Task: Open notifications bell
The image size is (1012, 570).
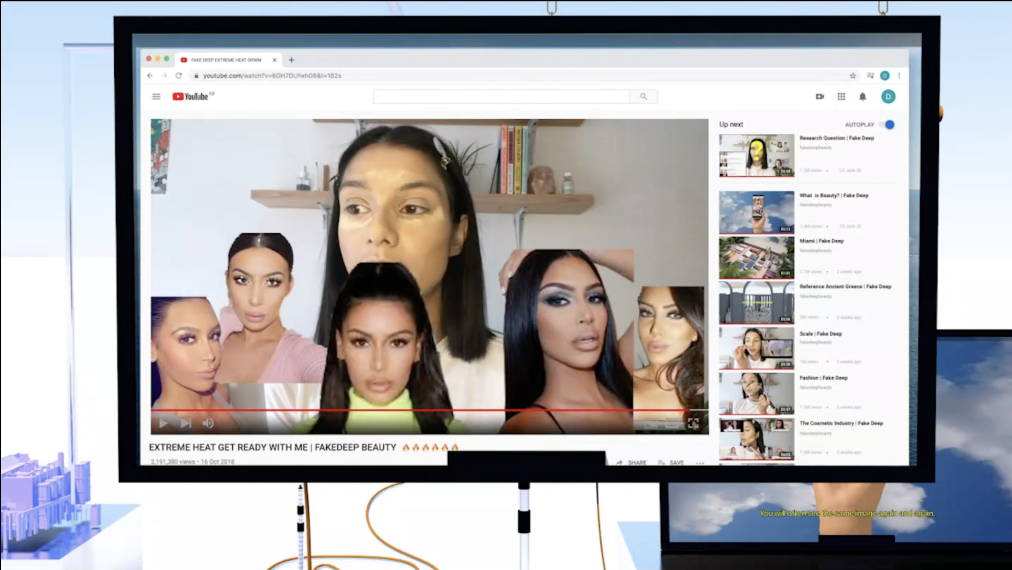Action: pos(862,97)
